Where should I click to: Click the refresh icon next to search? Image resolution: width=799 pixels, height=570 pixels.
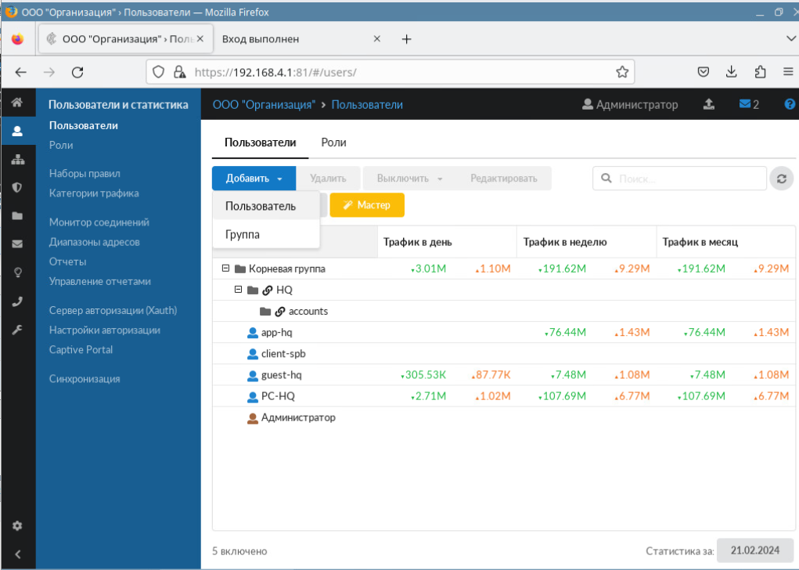(780, 179)
